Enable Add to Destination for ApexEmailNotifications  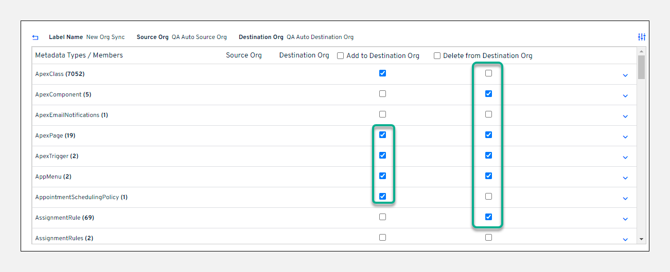[x=382, y=114]
